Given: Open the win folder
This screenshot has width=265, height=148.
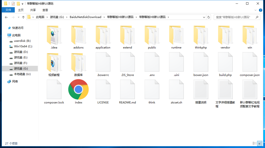Looking at the screenshot, I should coord(250,37).
